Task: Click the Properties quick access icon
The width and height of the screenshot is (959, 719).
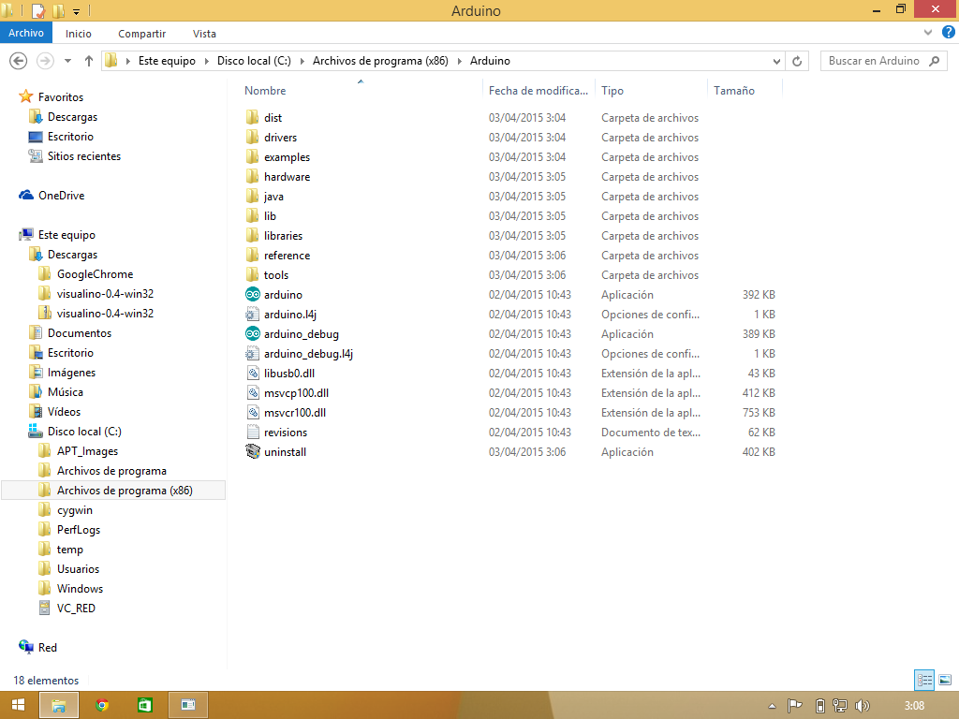Action: click(37, 10)
